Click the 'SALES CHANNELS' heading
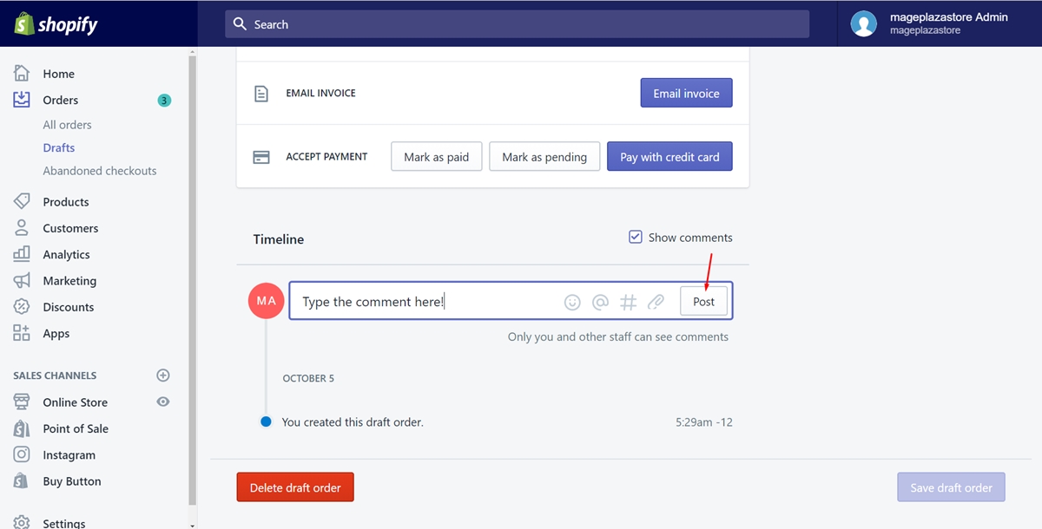 pos(55,376)
